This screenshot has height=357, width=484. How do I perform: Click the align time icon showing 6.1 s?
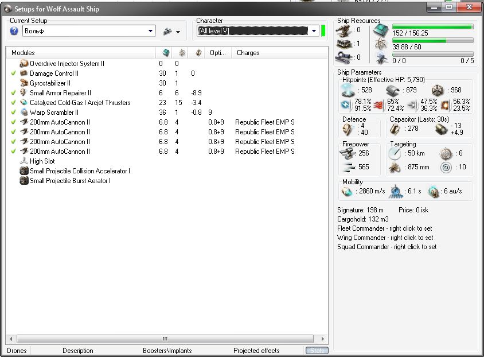(396, 192)
